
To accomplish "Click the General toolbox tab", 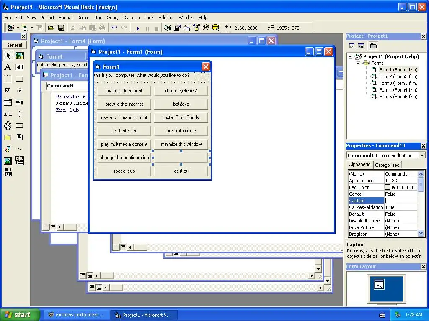I will coord(14,45).
